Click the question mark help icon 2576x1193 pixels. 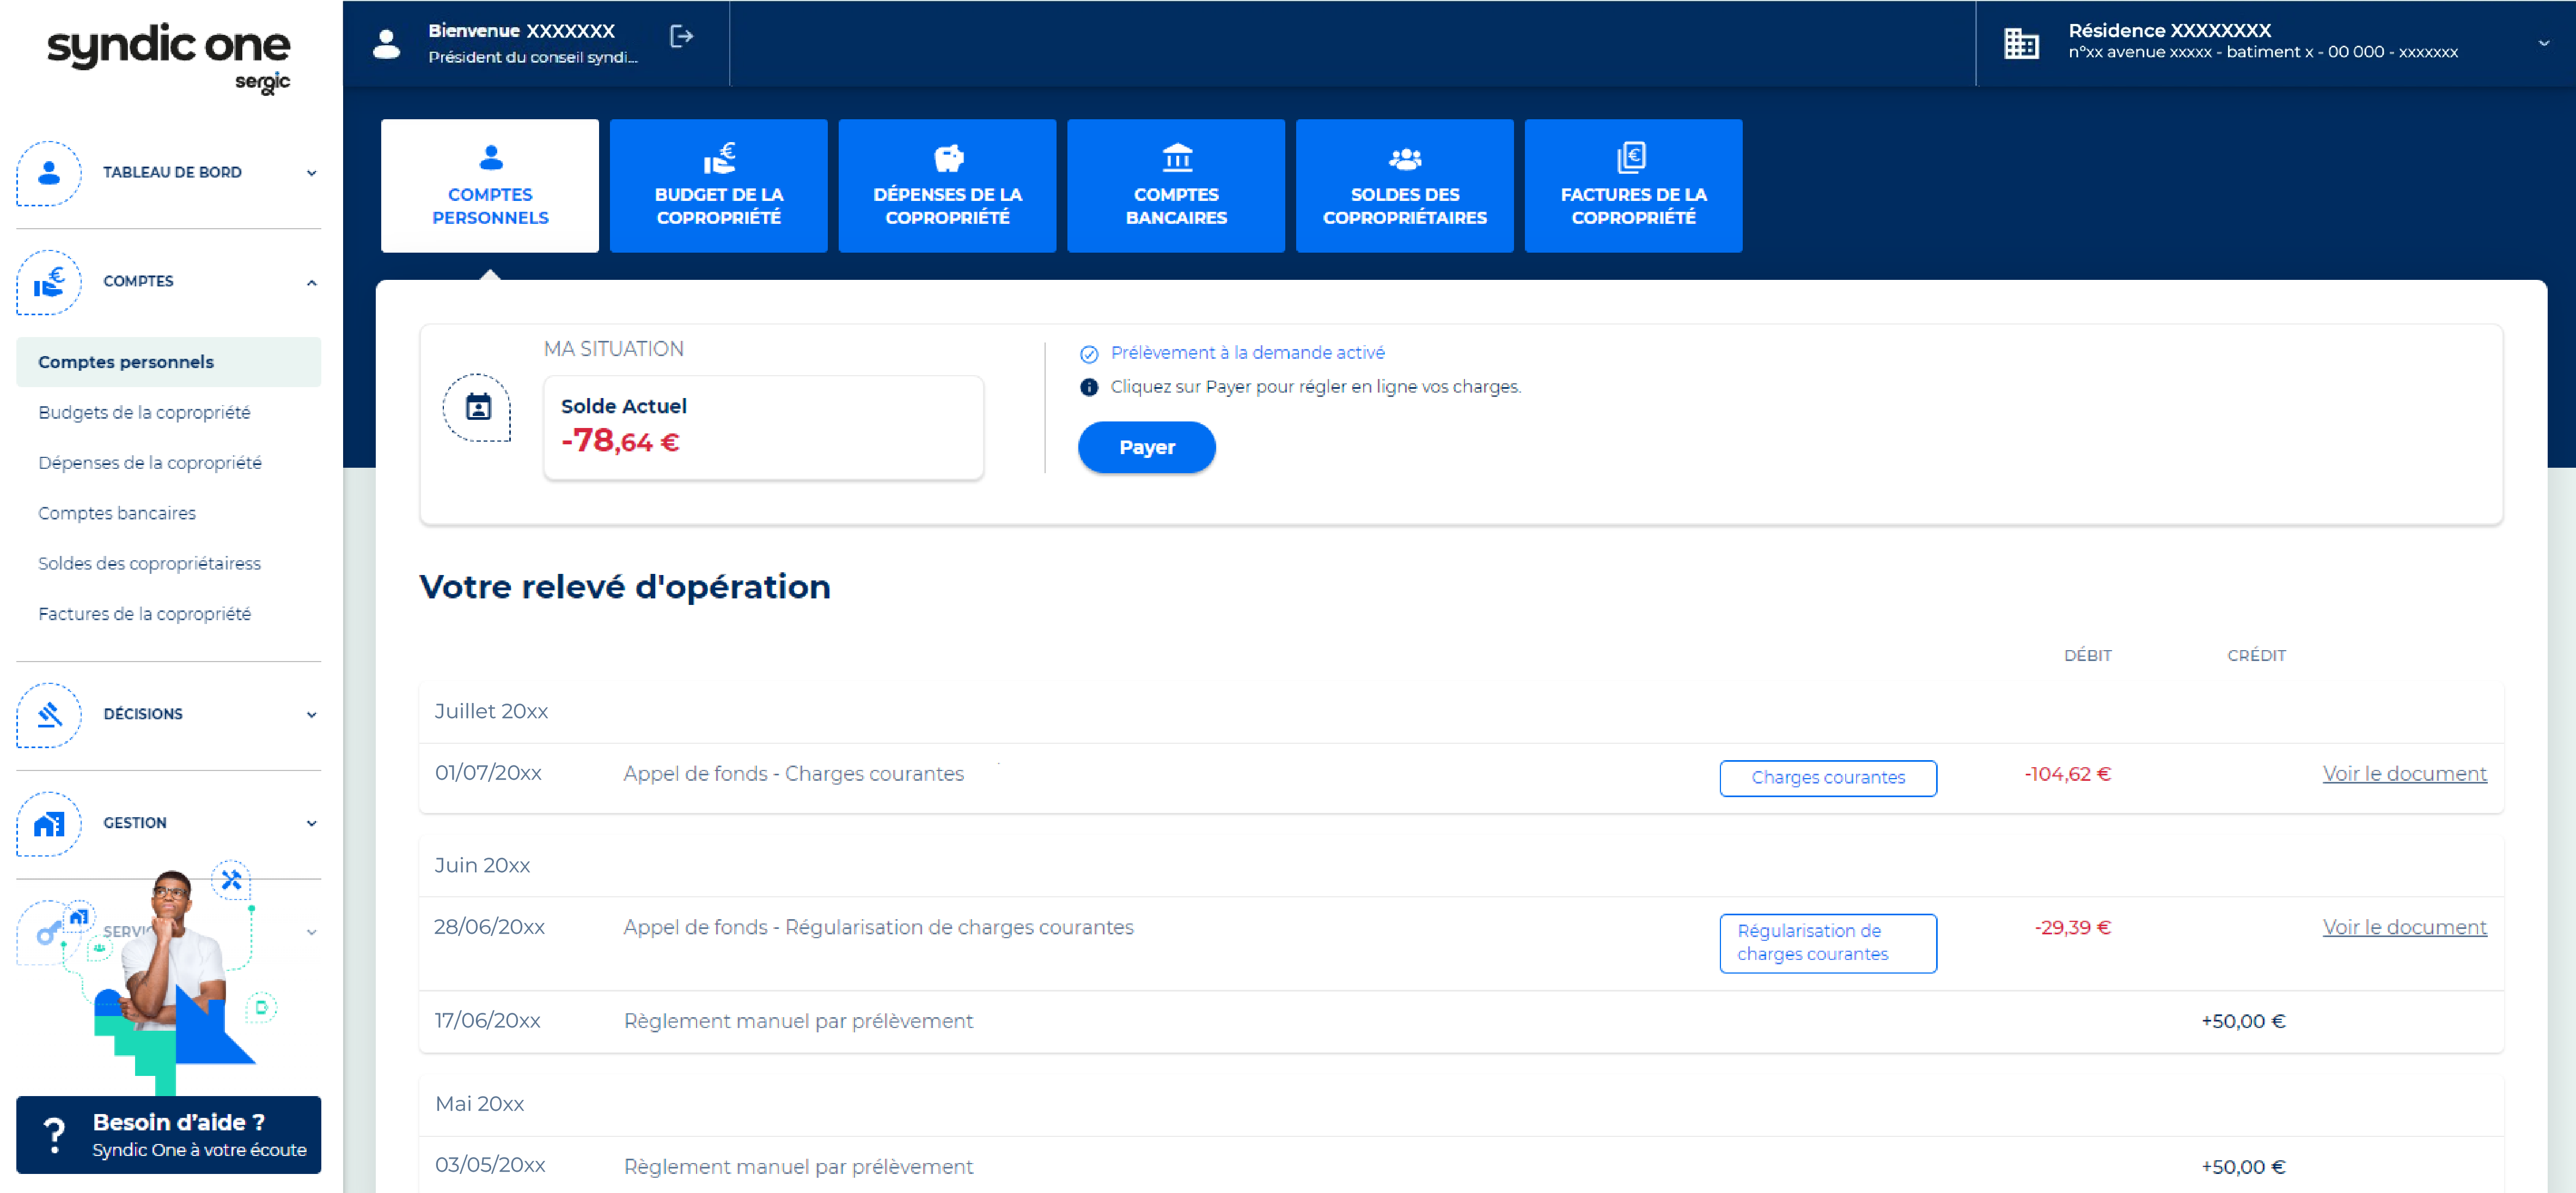54,1135
